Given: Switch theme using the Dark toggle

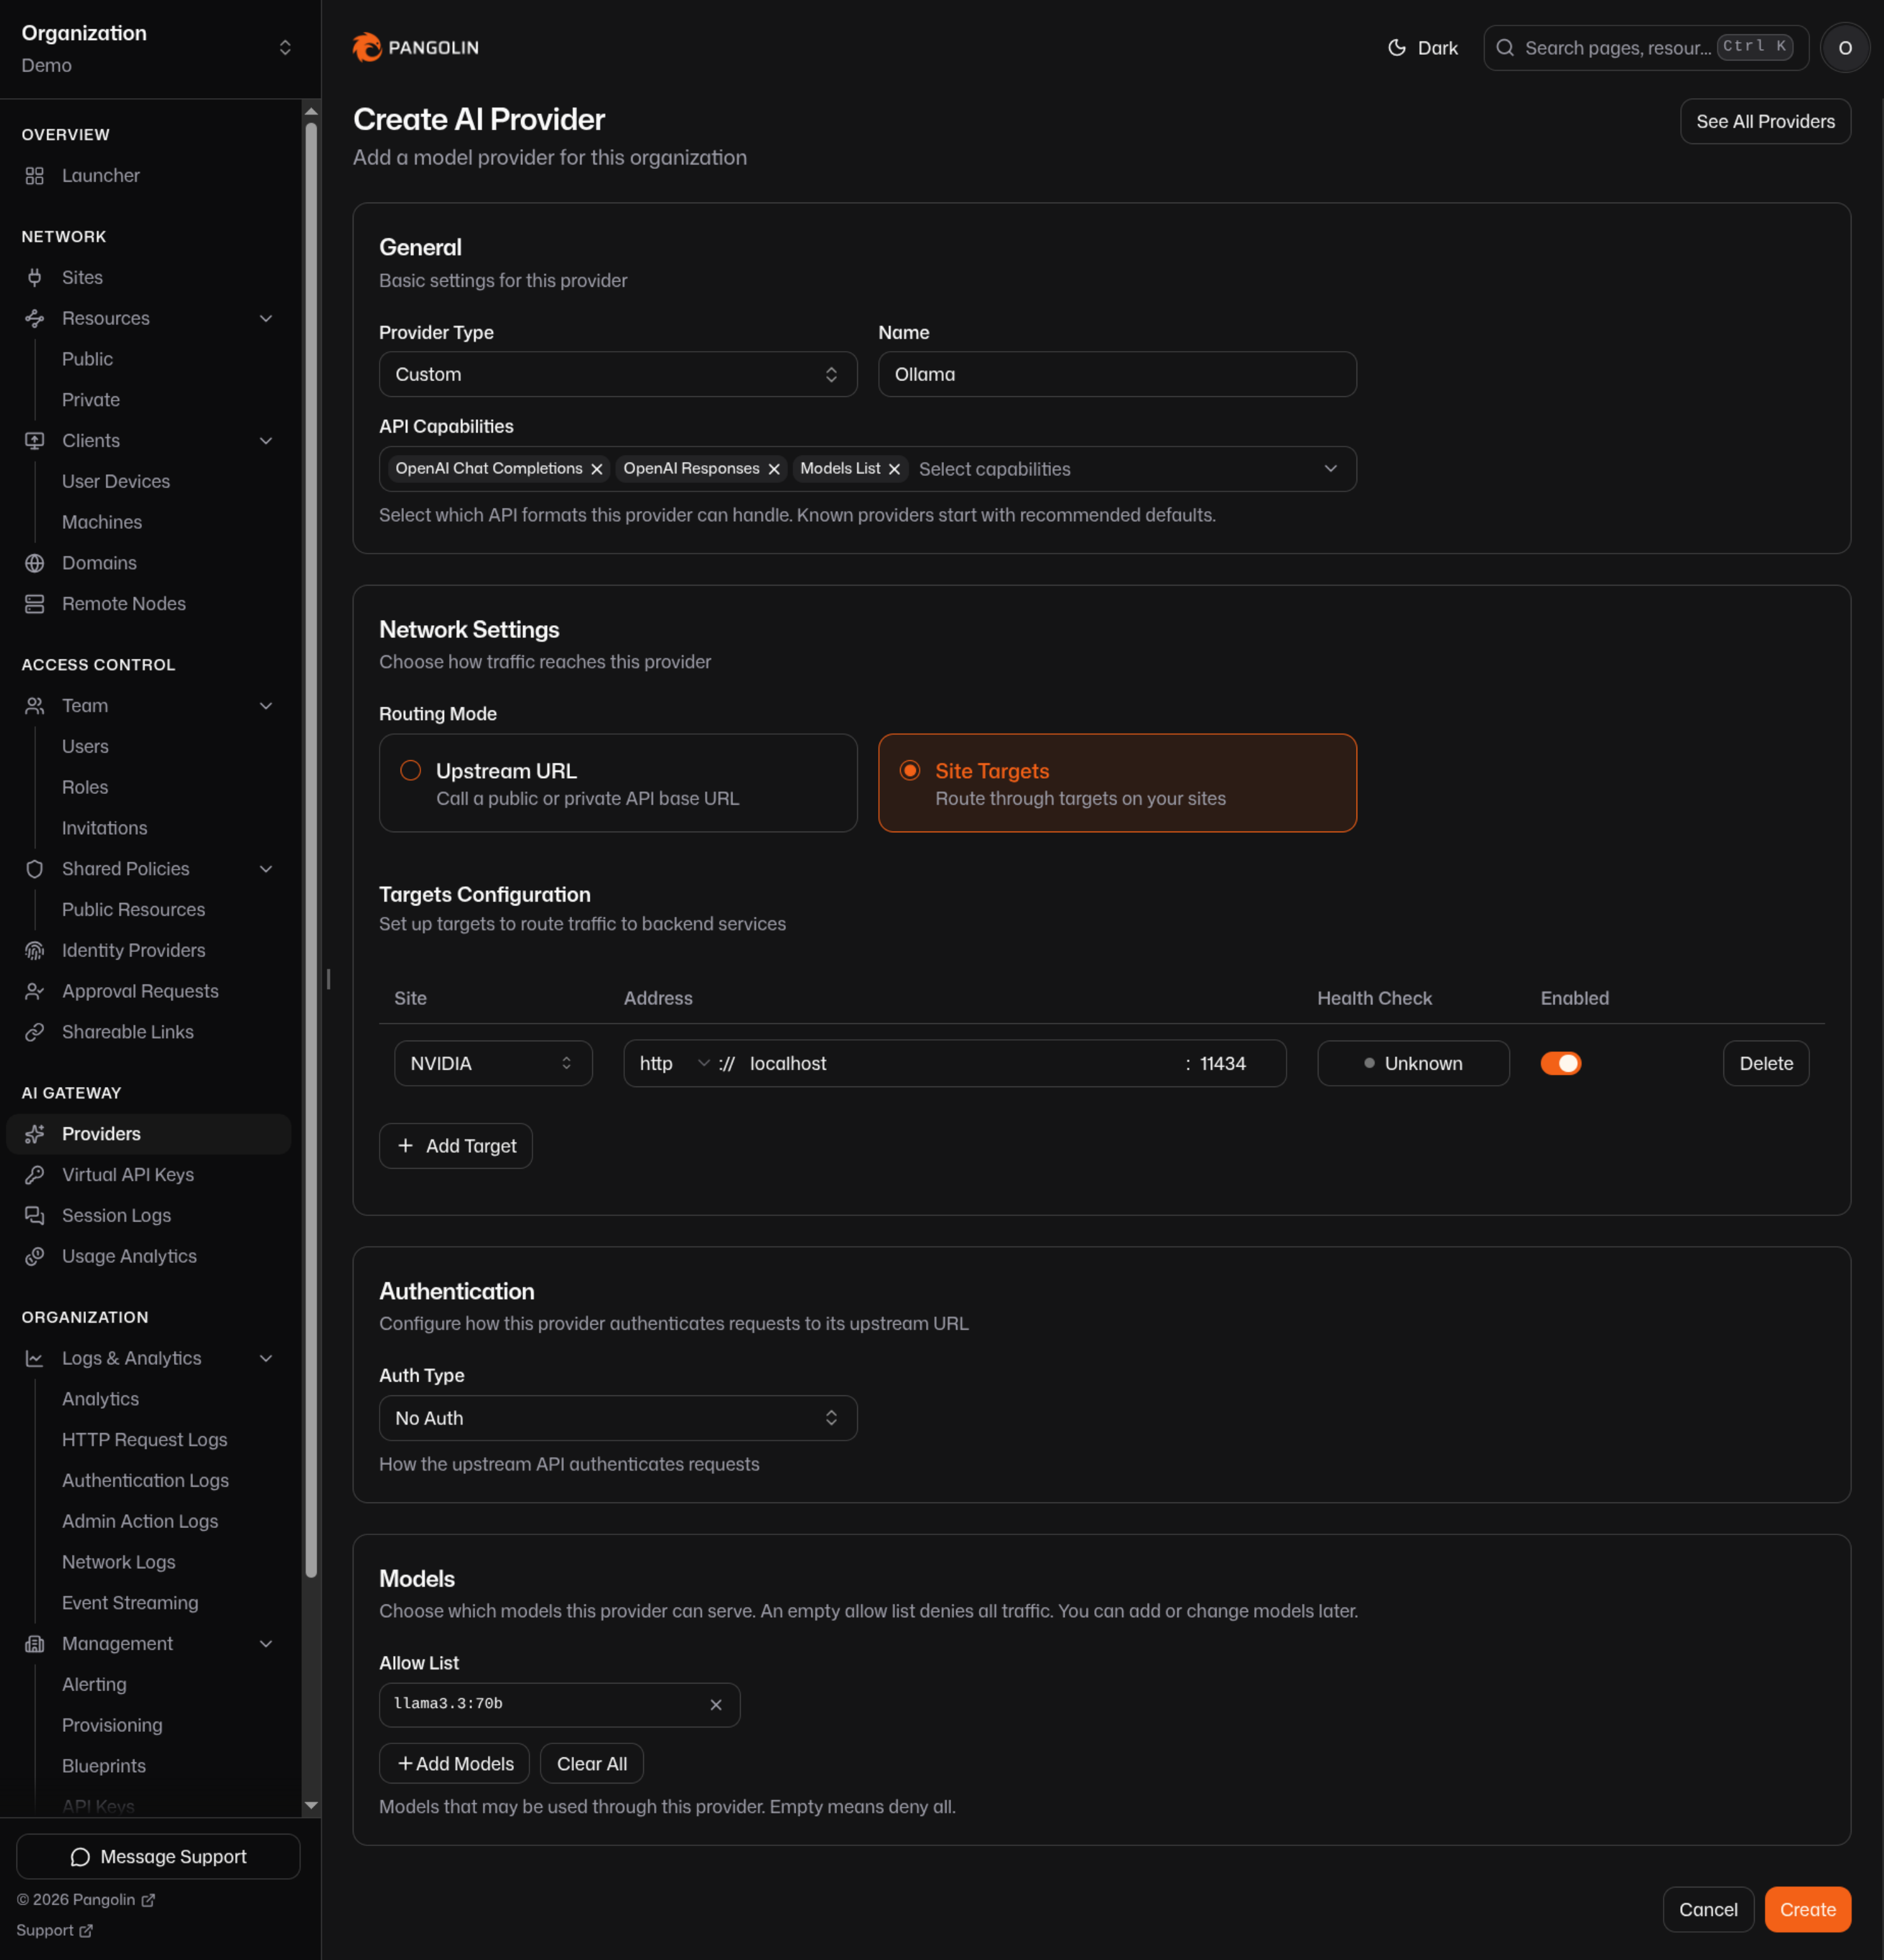Looking at the screenshot, I should tap(1422, 48).
